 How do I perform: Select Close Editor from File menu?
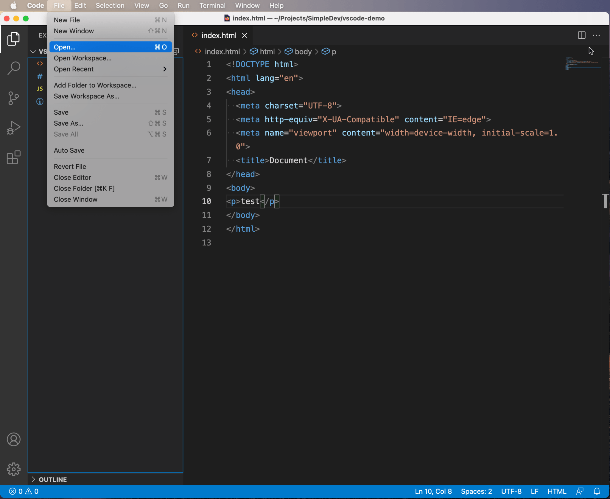pyautogui.click(x=72, y=177)
